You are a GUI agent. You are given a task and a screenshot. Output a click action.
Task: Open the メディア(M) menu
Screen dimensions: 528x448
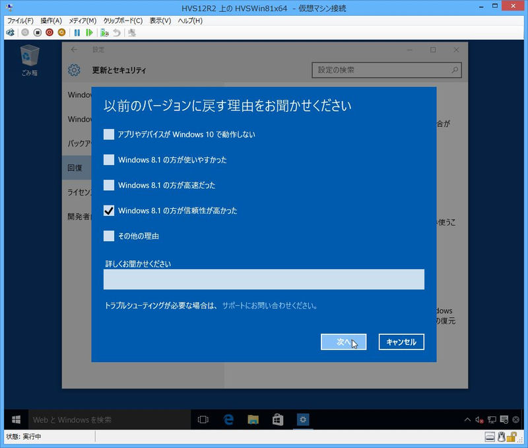(82, 20)
